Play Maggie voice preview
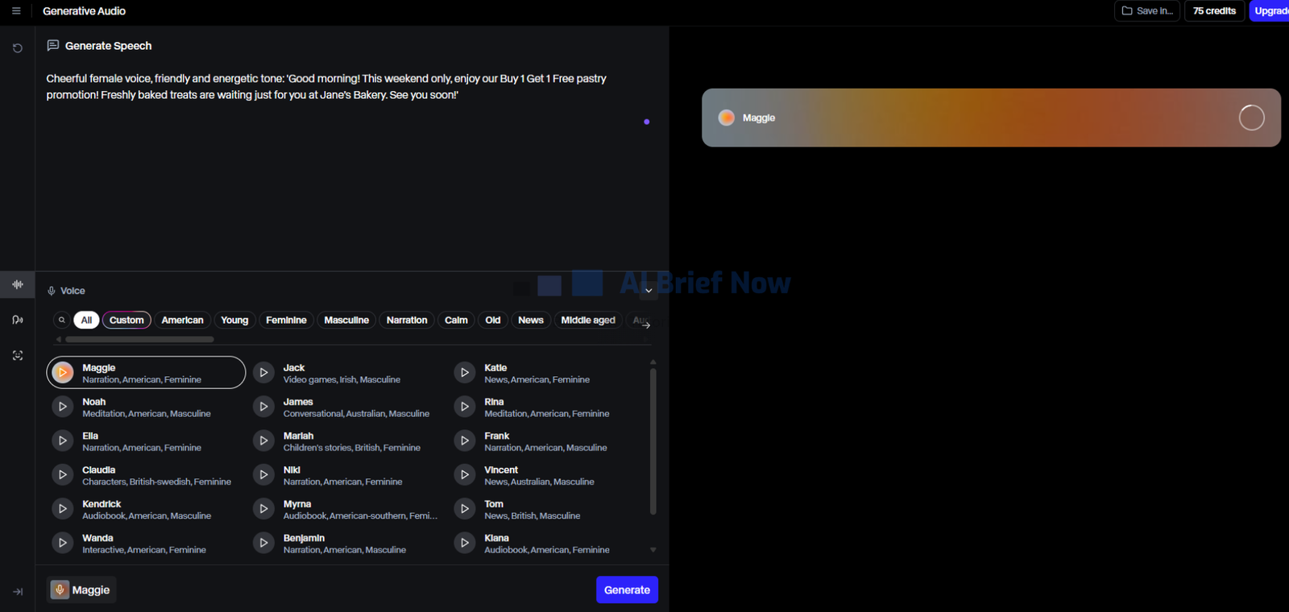 [63, 373]
